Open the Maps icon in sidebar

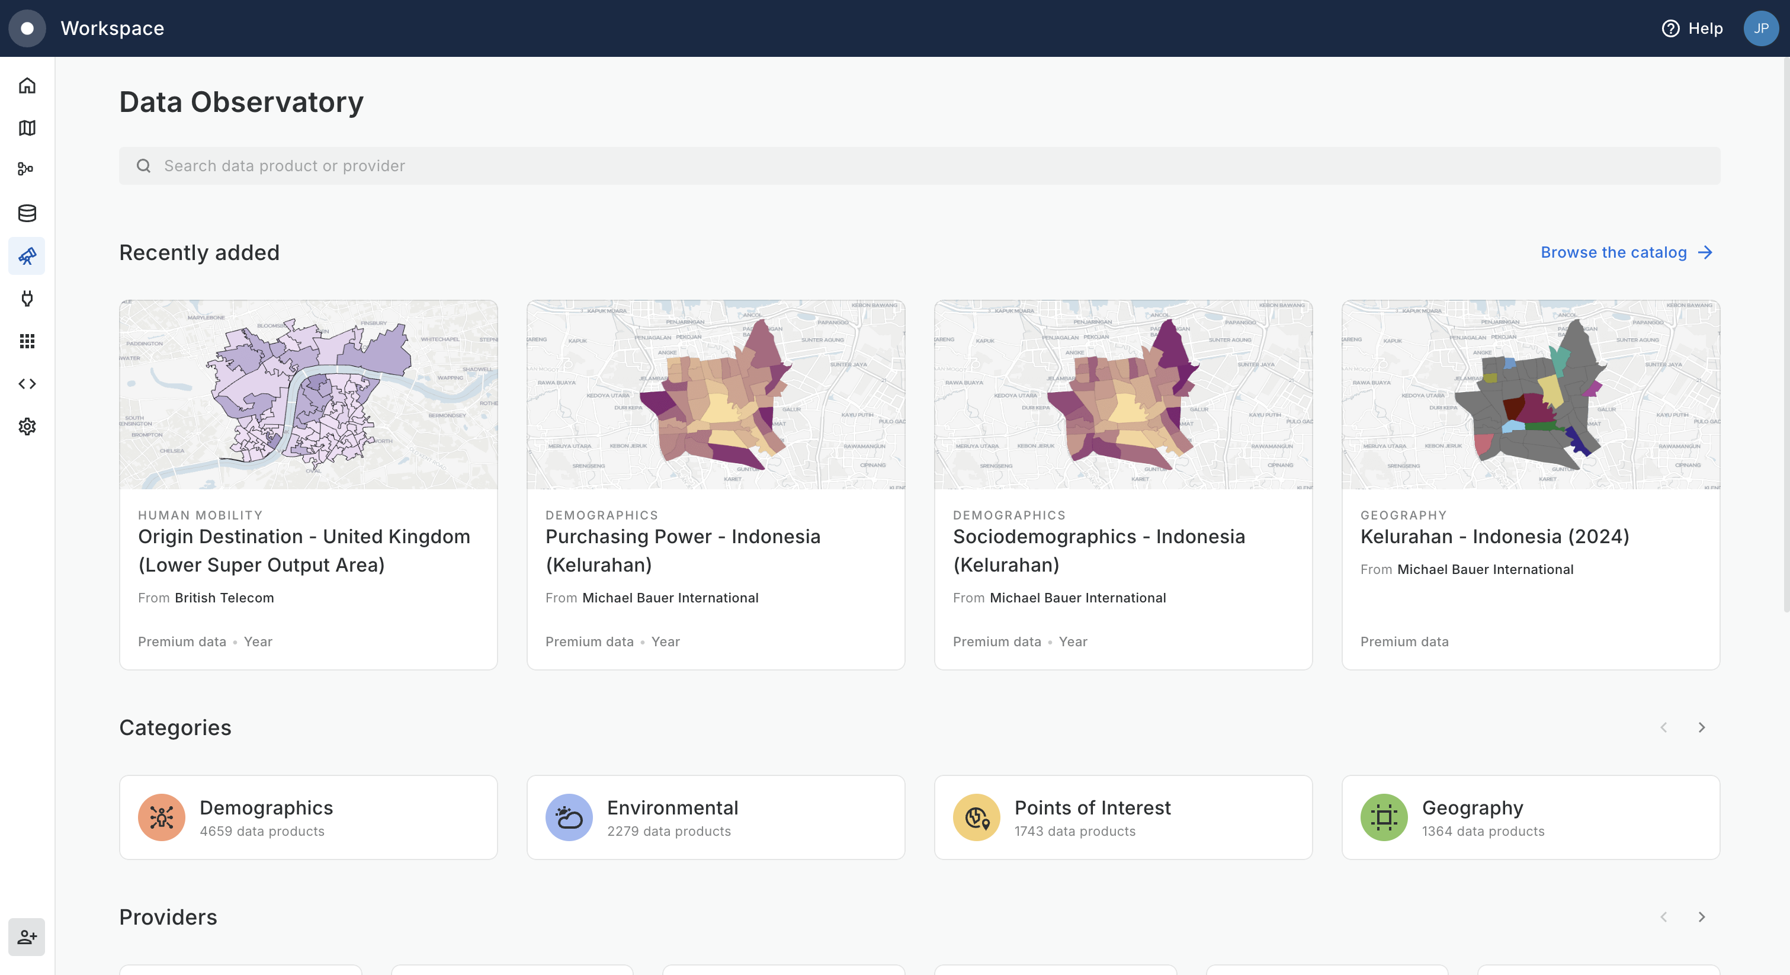(x=27, y=128)
